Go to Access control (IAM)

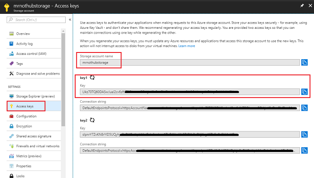pos(31,54)
